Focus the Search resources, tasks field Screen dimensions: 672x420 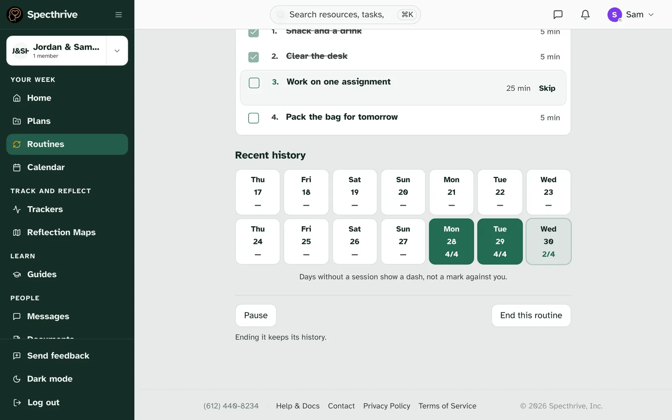[x=345, y=15]
